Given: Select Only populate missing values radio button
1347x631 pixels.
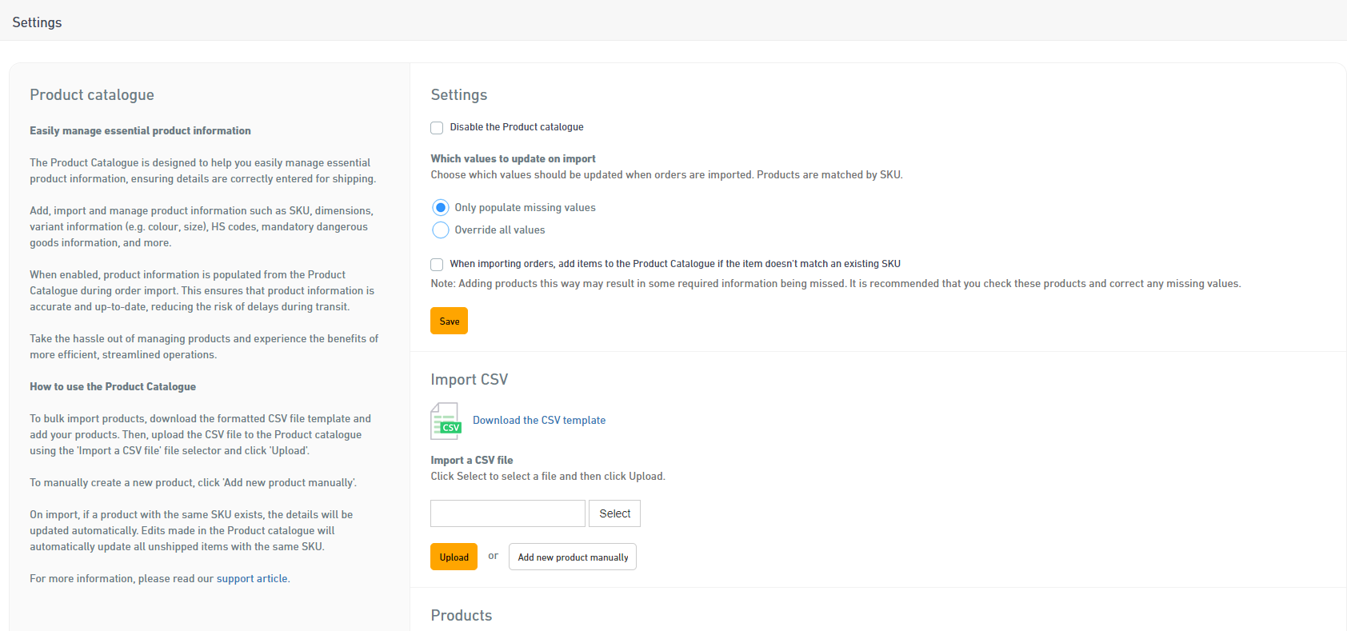Looking at the screenshot, I should coord(440,208).
